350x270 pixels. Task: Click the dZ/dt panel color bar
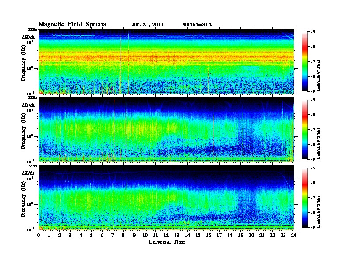pyautogui.click(x=305, y=198)
